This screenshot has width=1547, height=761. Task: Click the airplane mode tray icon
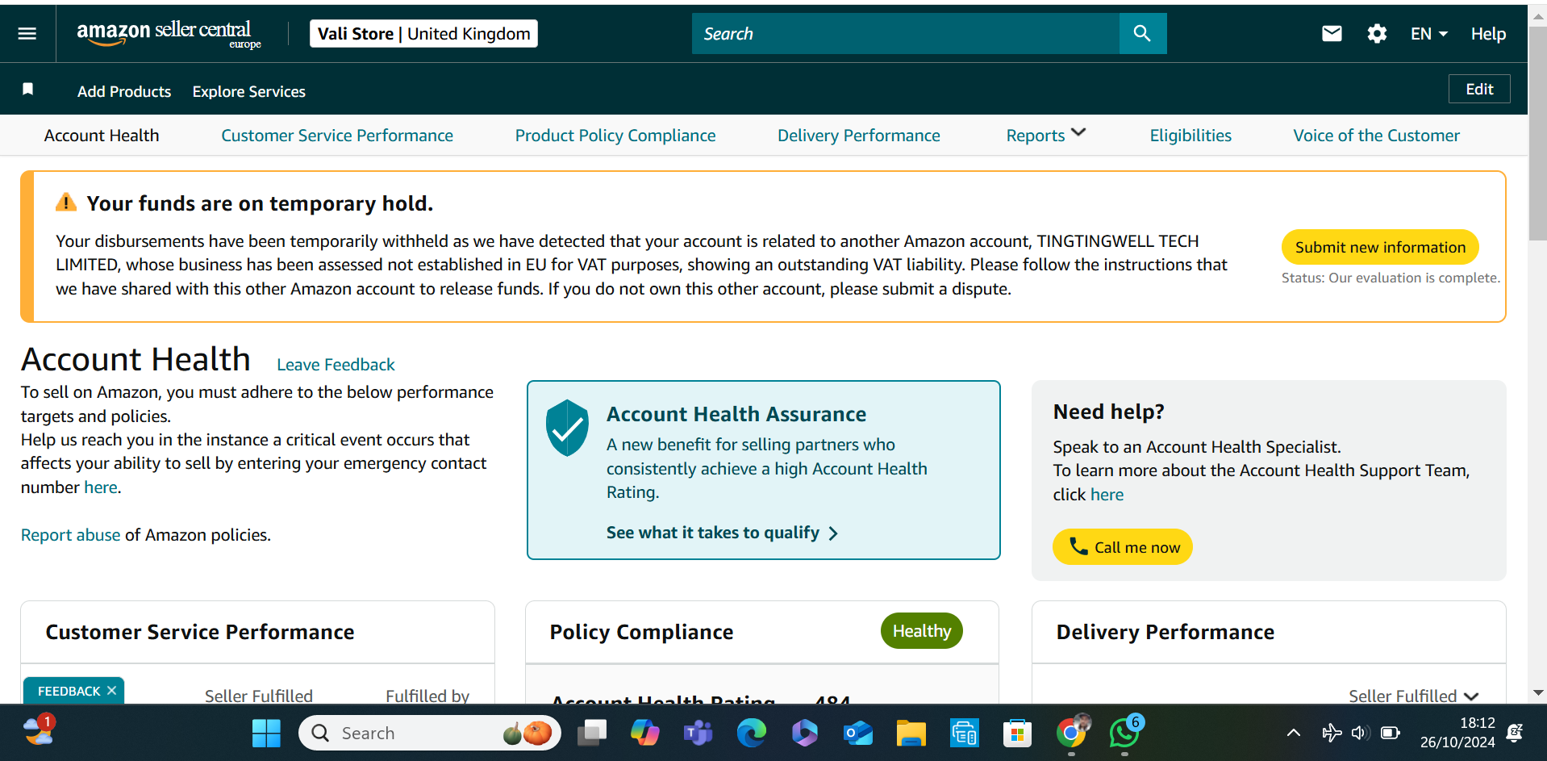pos(1332,733)
